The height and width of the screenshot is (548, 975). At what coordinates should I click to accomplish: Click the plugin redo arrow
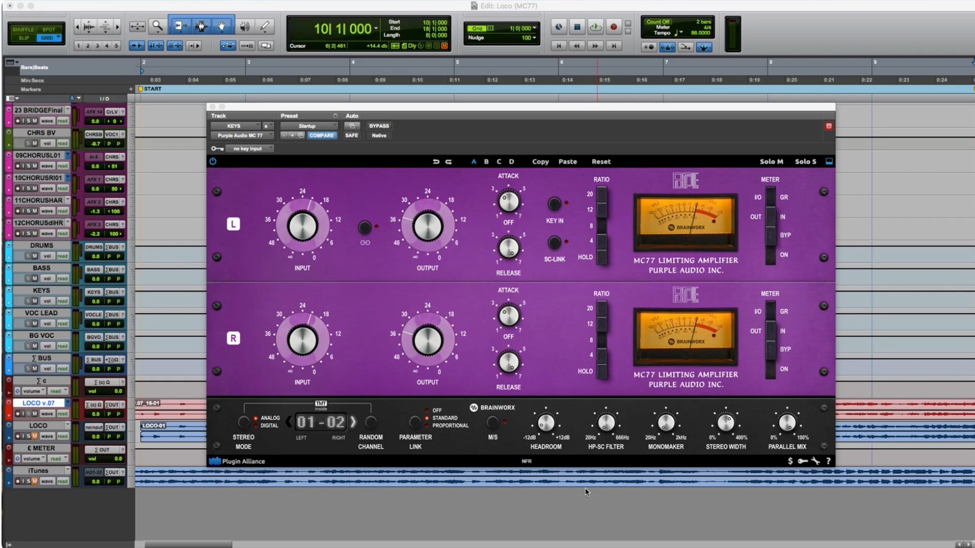(448, 161)
